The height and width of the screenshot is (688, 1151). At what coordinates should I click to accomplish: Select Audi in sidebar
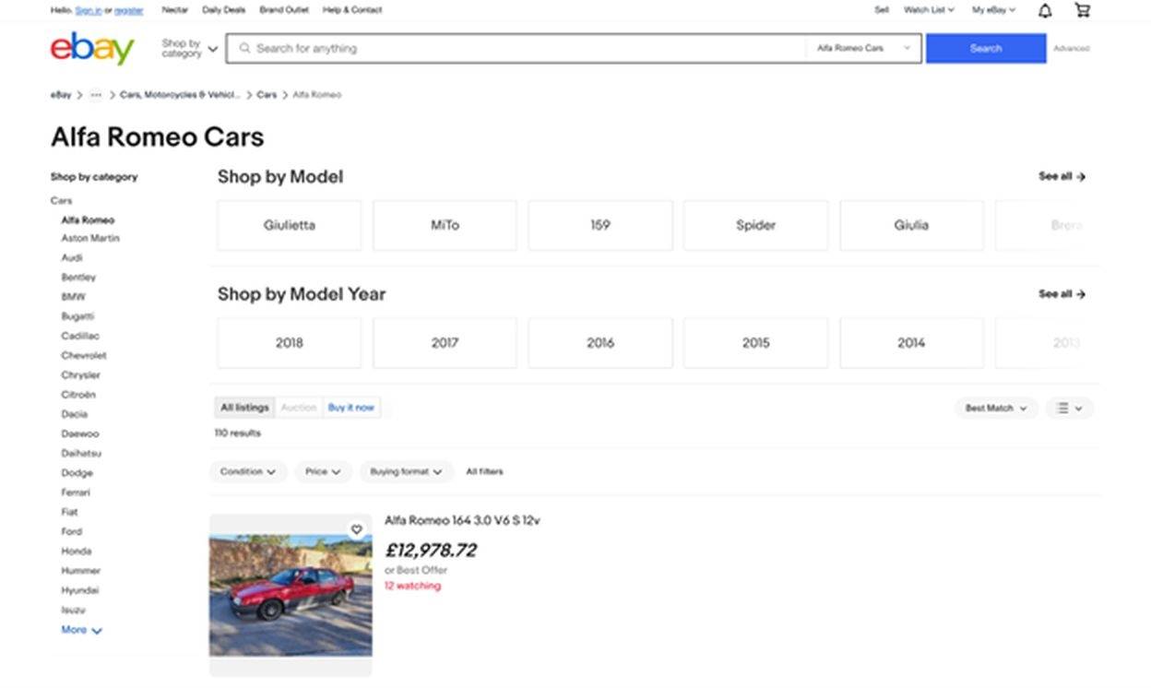point(72,258)
